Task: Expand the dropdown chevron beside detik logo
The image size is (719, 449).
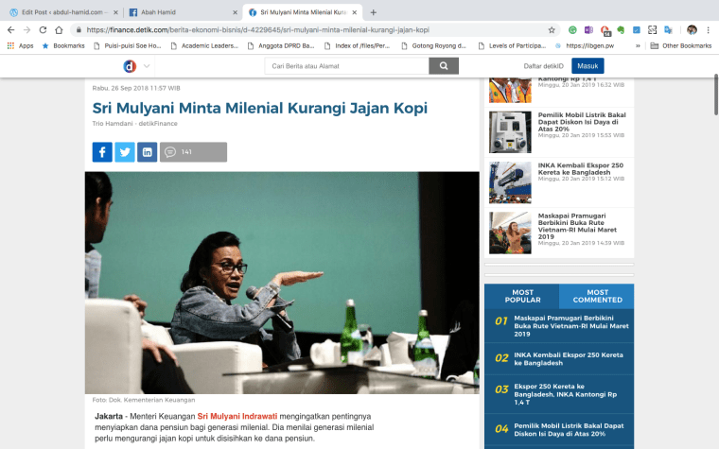Action: click(x=147, y=66)
